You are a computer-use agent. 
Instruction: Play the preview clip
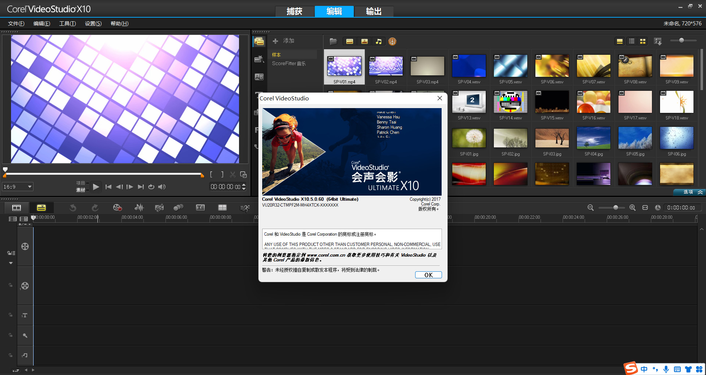coord(96,187)
